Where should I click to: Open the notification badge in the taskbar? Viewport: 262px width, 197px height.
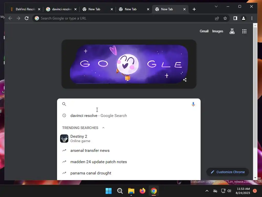pos(255,191)
